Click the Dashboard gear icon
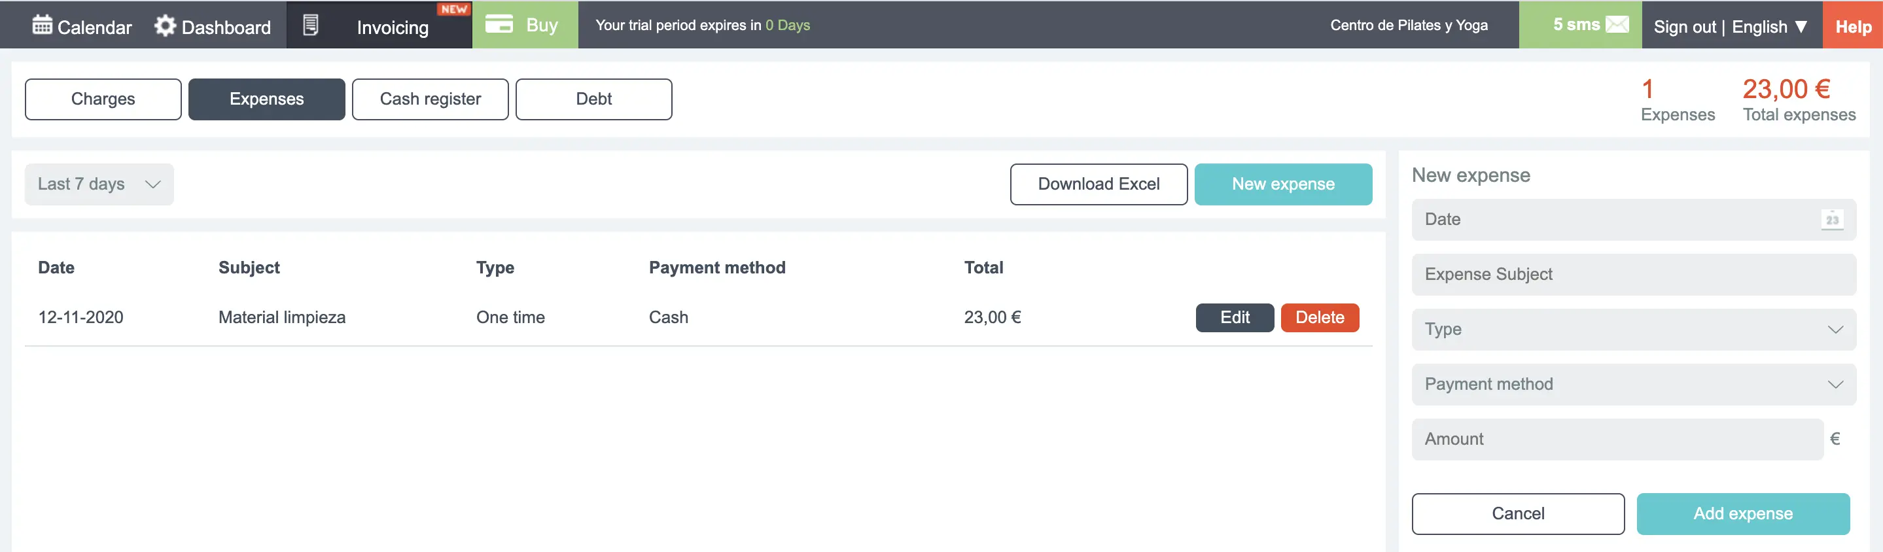The width and height of the screenshot is (1883, 552). click(x=165, y=26)
